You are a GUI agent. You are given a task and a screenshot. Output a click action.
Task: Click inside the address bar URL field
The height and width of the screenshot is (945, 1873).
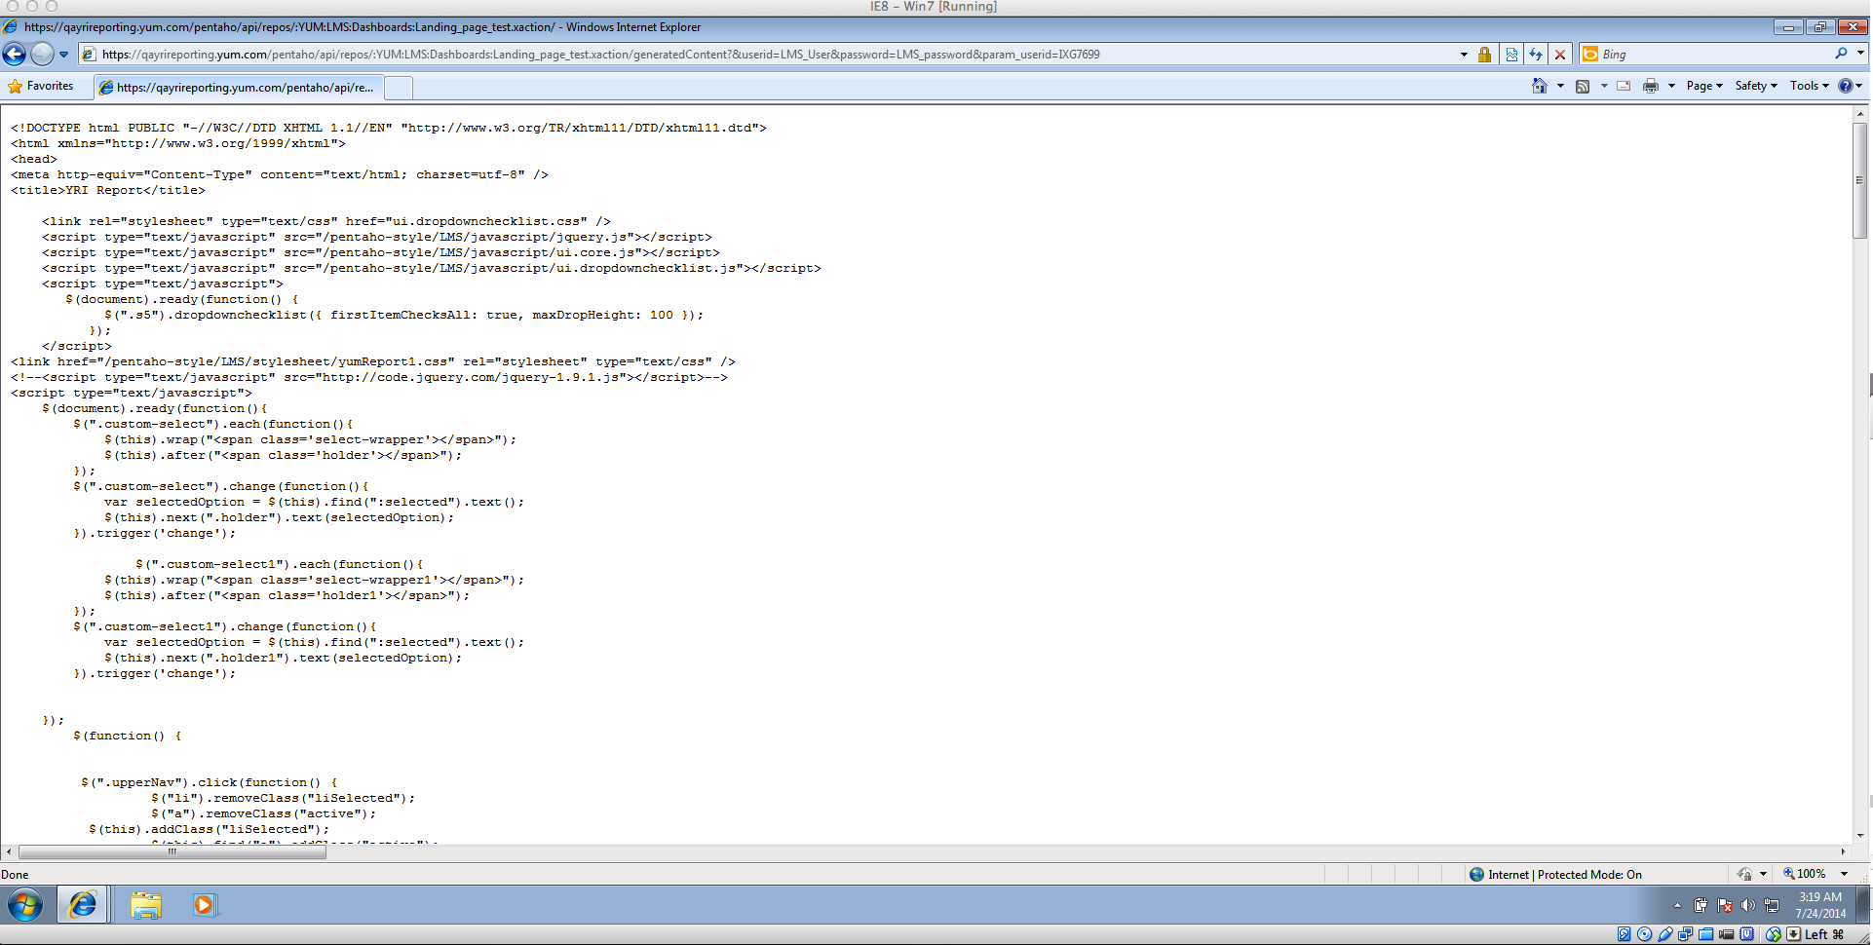pyautogui.click(x=770, y=55)
